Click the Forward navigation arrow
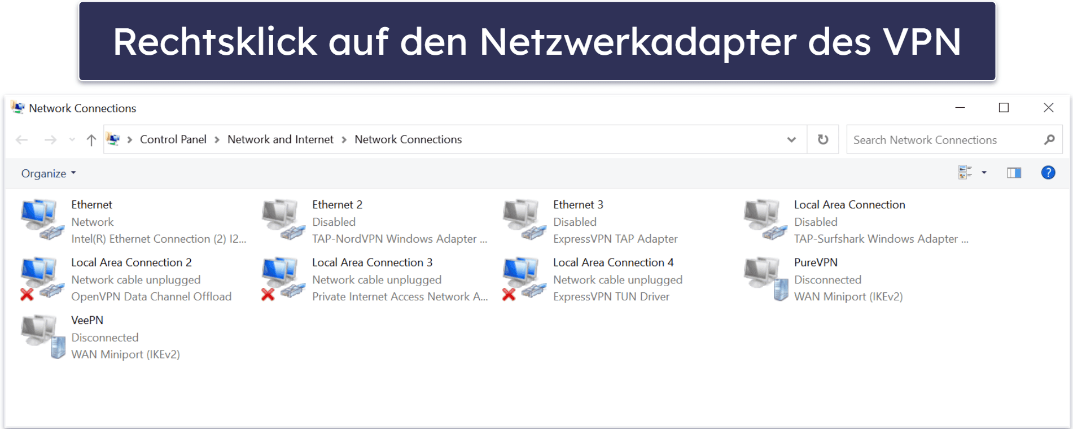 pos(50,139)
